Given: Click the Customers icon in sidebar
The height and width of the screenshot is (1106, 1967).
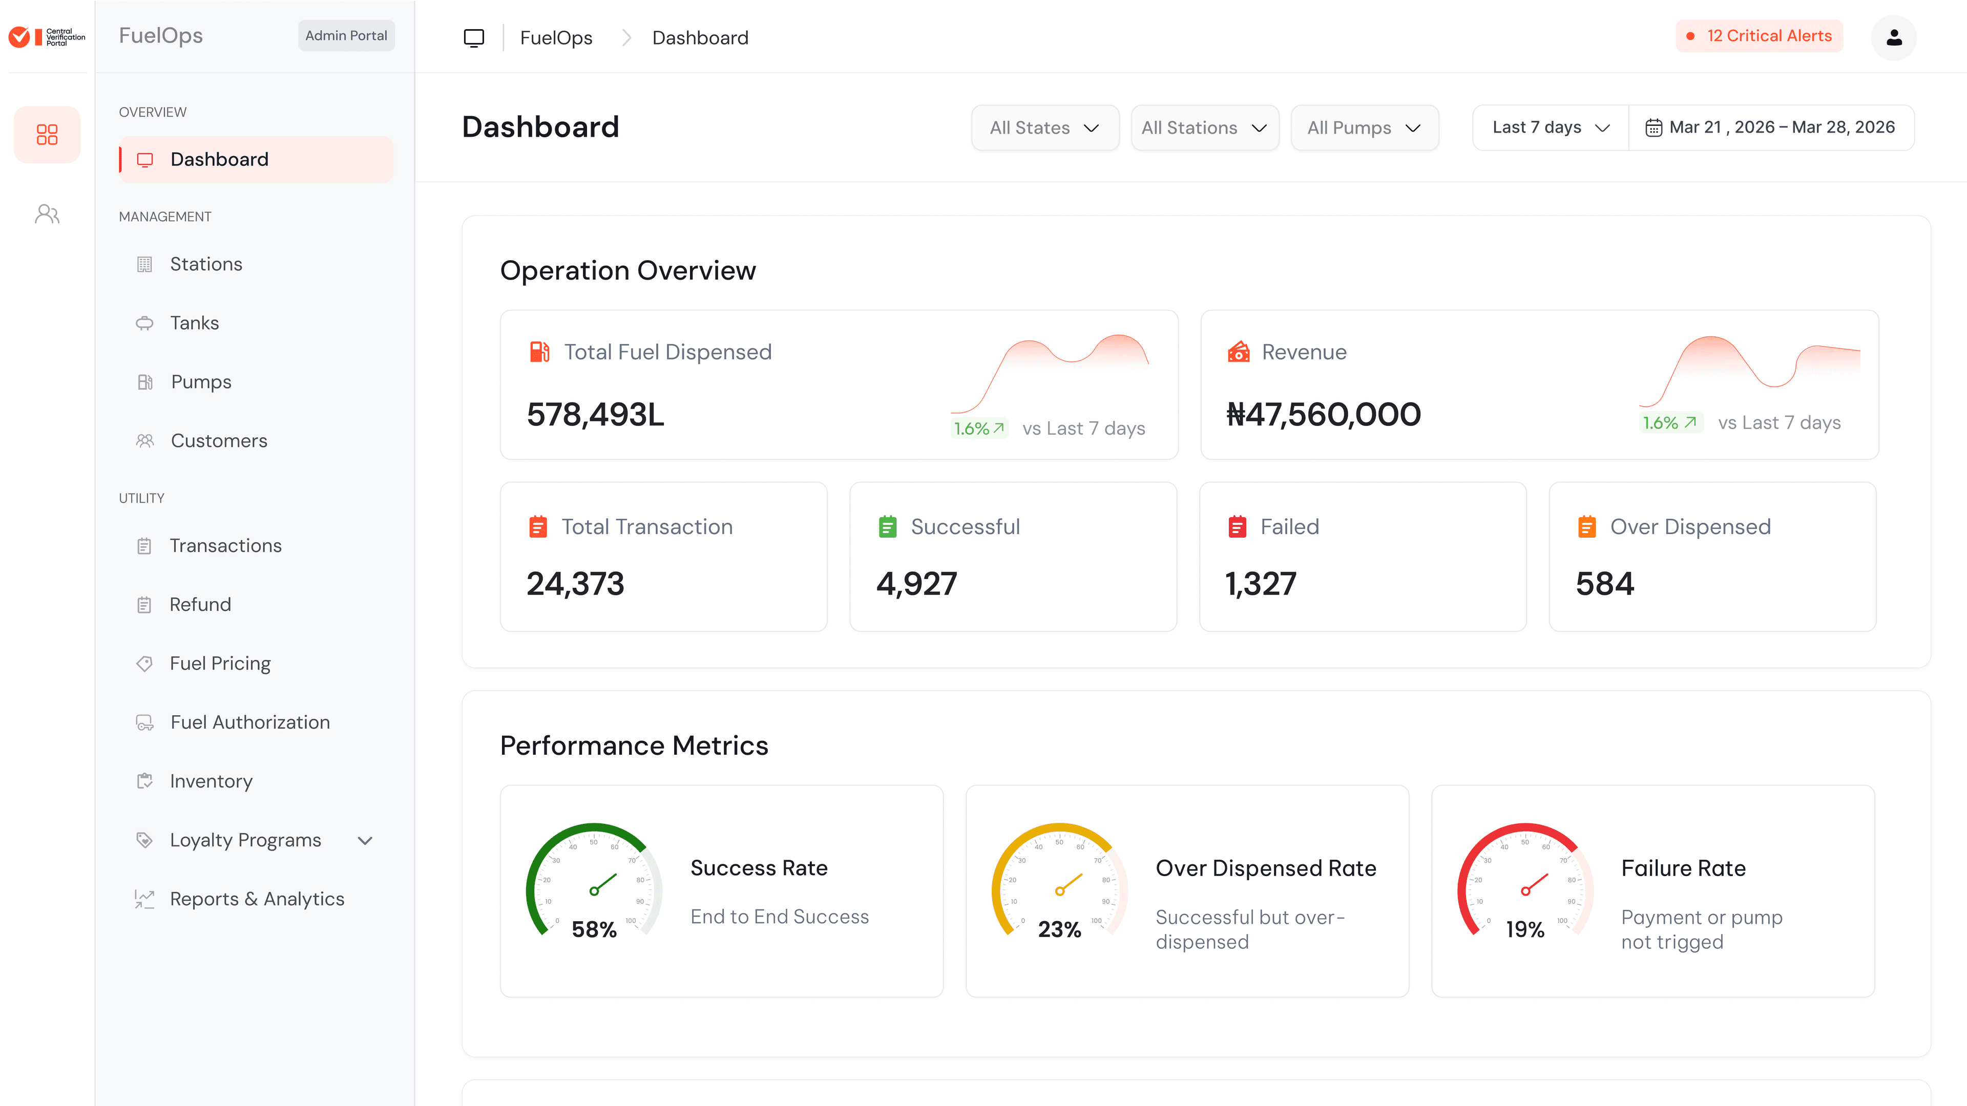Looking at the screenshot, I should (144, 440).
